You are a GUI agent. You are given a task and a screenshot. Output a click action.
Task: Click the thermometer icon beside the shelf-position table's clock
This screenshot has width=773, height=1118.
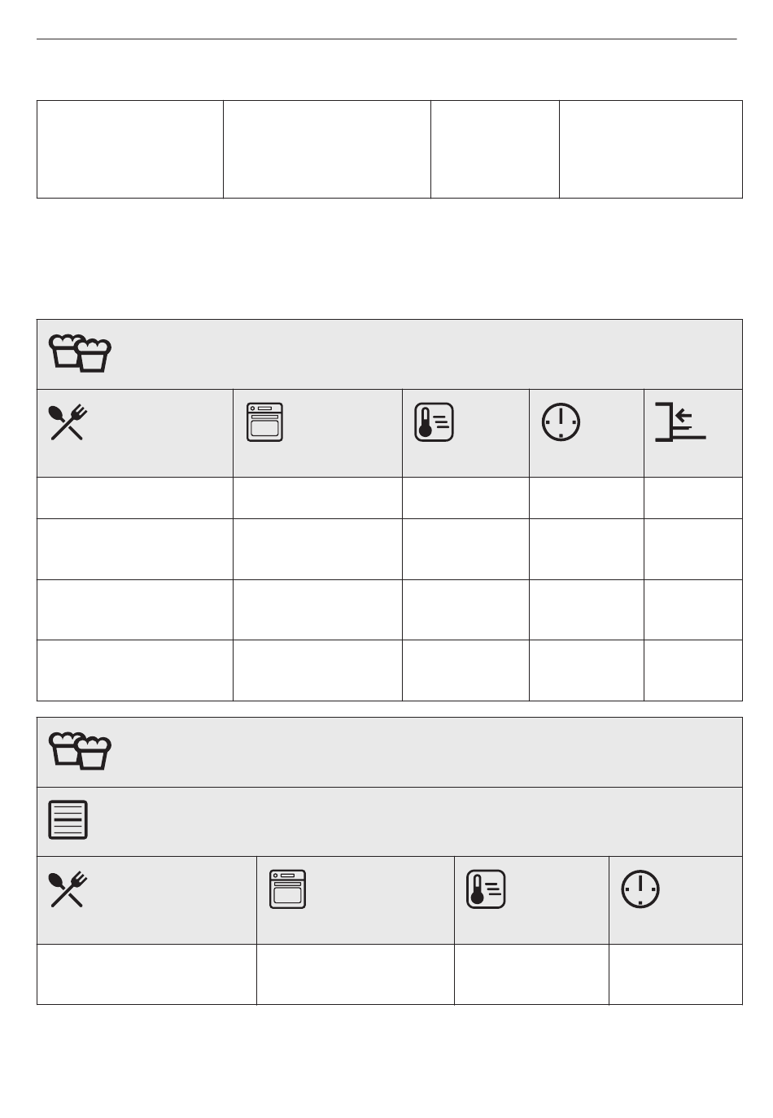coord(435,422)
